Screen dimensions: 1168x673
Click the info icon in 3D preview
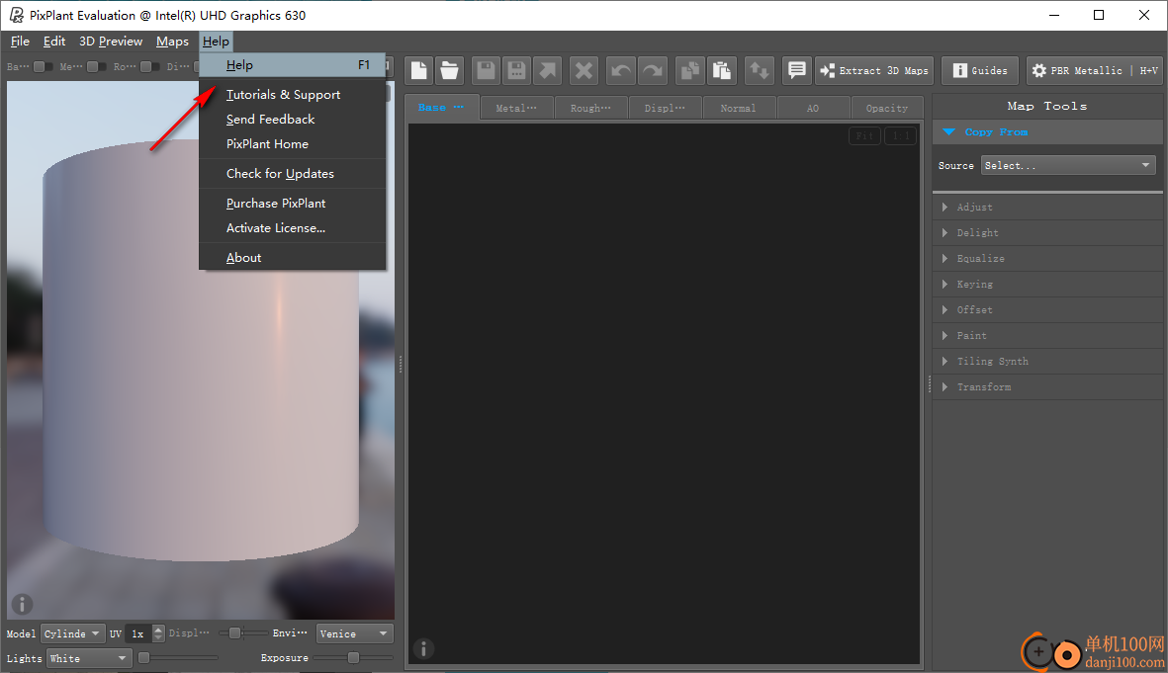coord(23,604)
